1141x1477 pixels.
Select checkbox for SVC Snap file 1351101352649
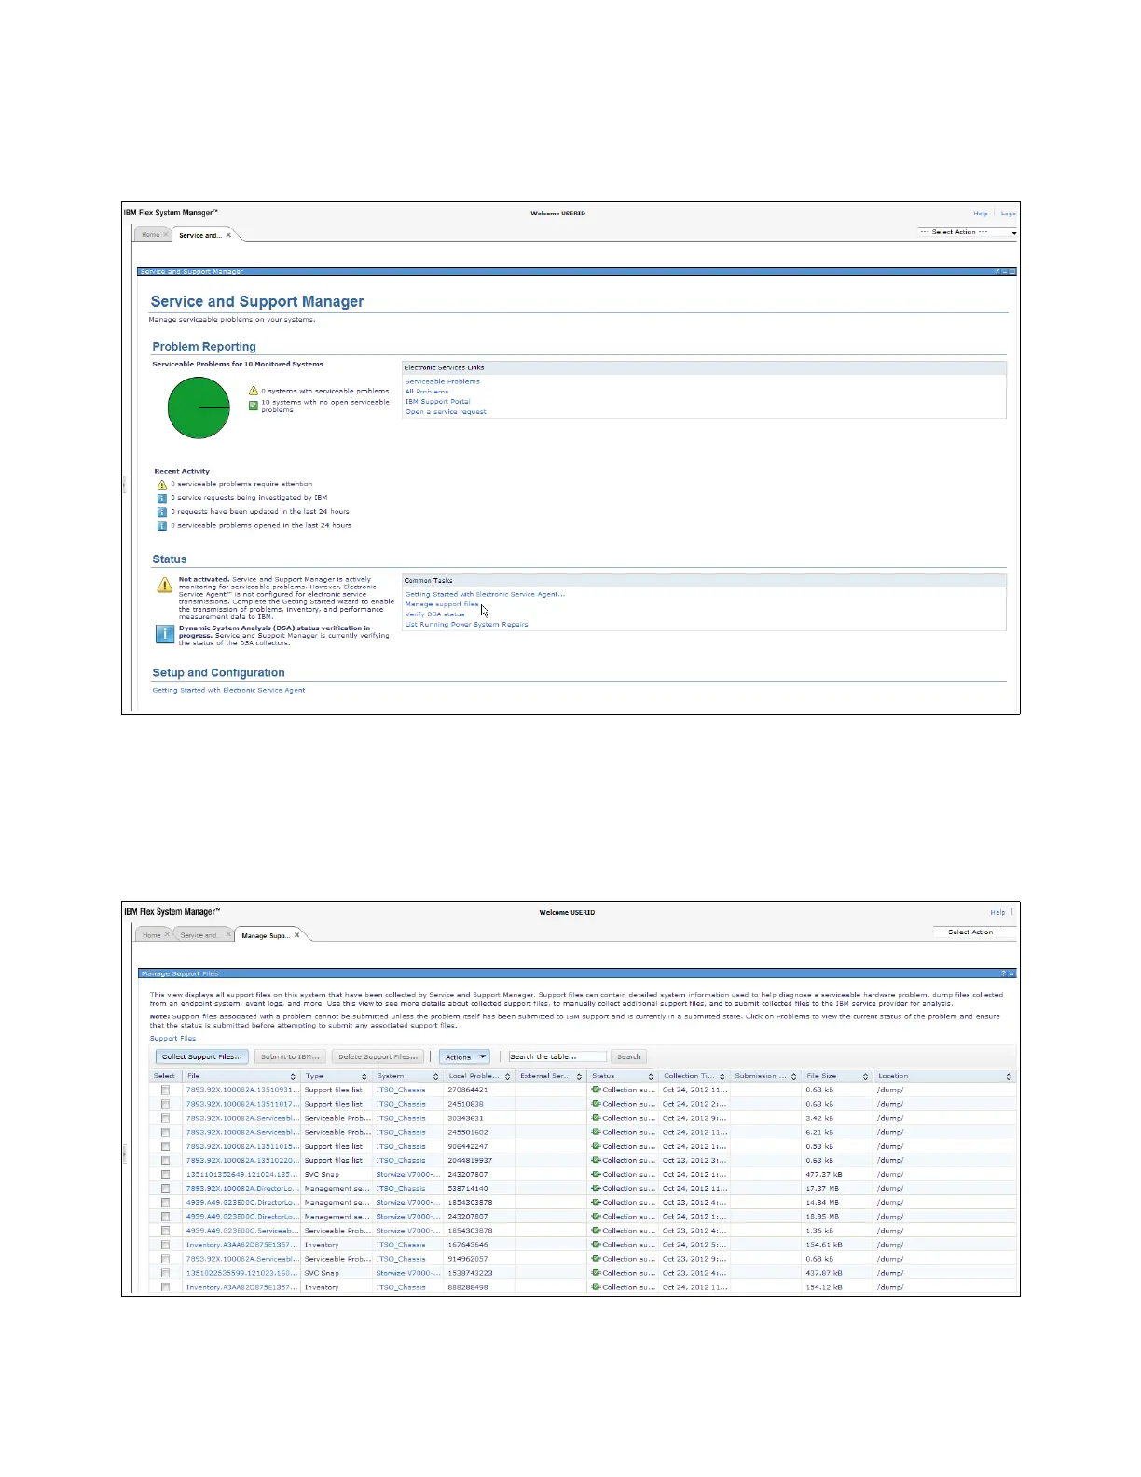click(165, 1174)
